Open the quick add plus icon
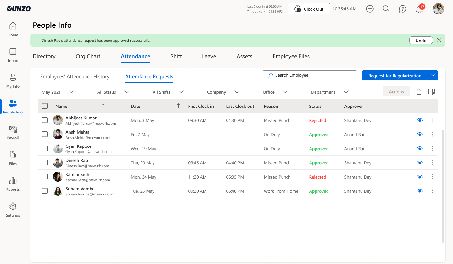 pos(370,9)
